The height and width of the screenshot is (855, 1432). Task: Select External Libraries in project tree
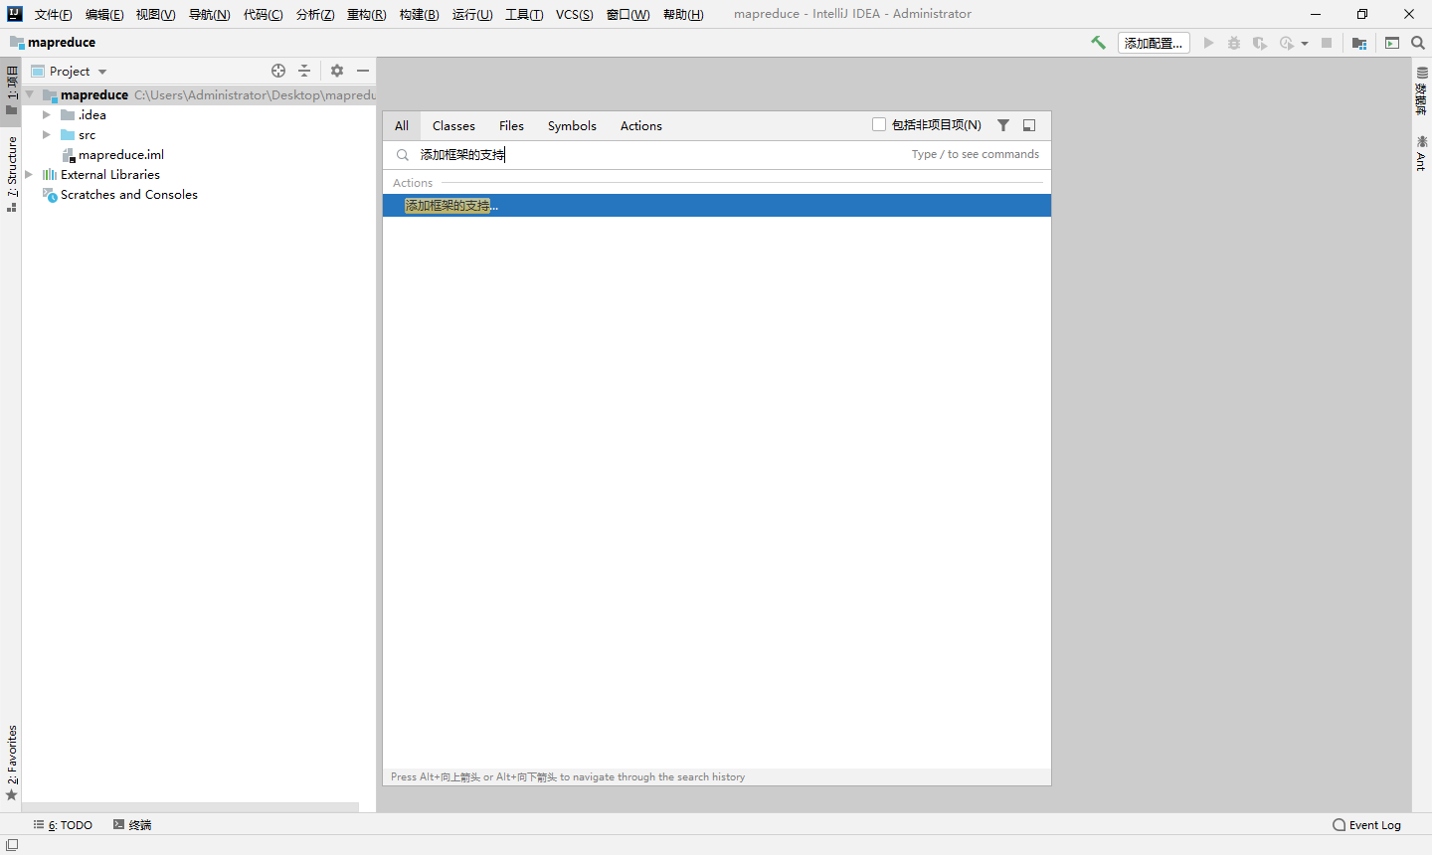point(110,174)
